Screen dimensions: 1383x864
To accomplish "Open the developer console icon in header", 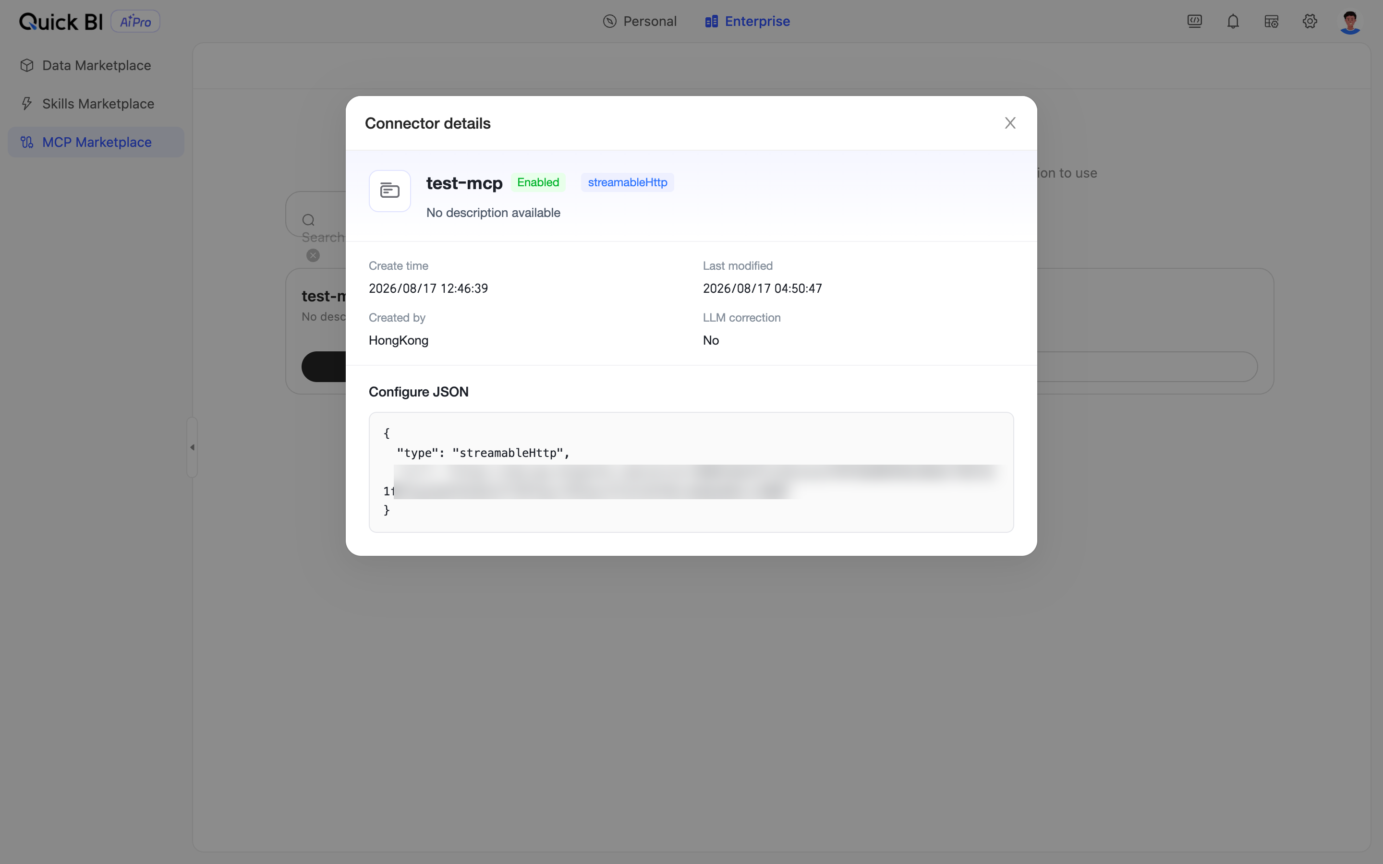I will click(x=1194, y=22).
